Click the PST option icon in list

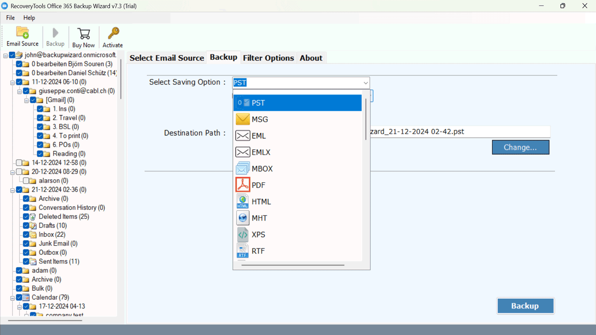(x=243, y=103)
